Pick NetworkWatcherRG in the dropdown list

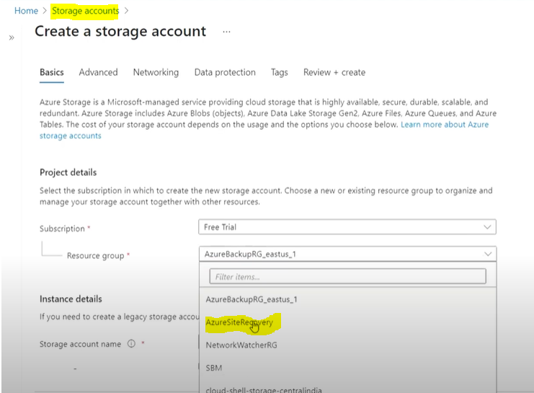[347, 345]
